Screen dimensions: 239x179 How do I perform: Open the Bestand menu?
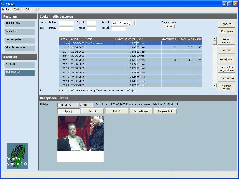(x=7, y=9)
